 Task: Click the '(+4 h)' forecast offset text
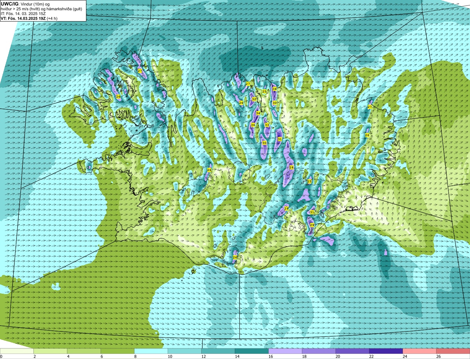53,18
